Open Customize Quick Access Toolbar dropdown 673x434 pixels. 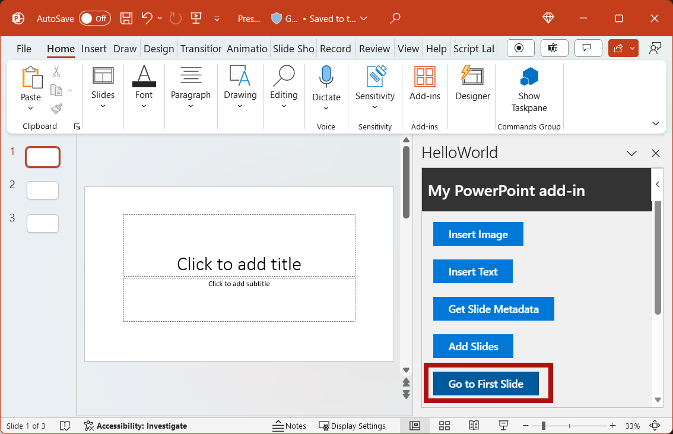click(x=217, y=19)
